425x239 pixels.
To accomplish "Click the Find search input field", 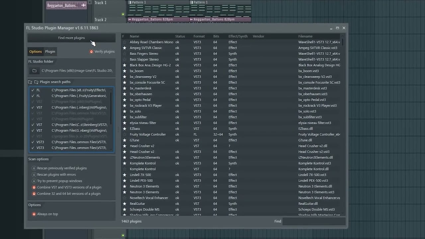I will [314, 221].
